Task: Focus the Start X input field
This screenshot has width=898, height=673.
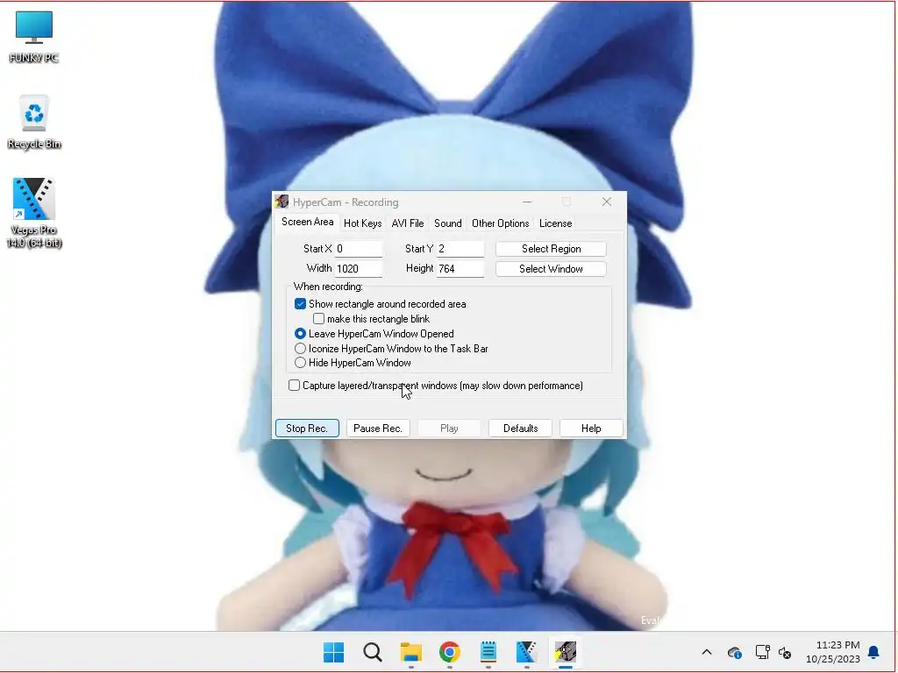Action: (x=359, y=249)
